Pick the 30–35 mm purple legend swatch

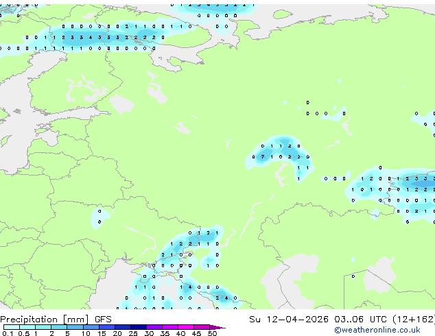pyautogui.click(x=154, y=327)
